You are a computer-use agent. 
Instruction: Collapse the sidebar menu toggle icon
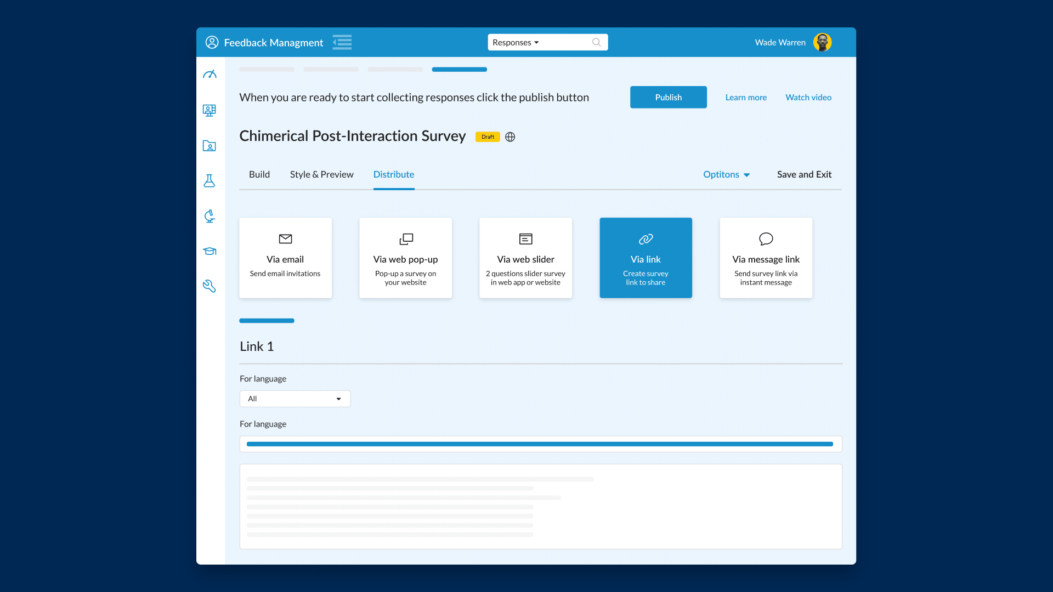coord(342,42)
